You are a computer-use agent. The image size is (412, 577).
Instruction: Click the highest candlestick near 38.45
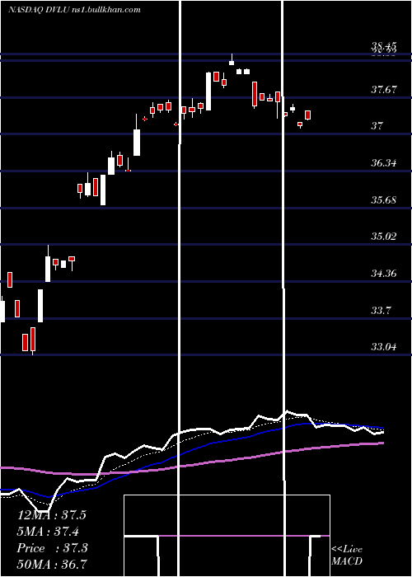pos(232,61)
